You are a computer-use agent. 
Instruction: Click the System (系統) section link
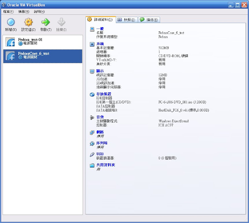point(100,44)
